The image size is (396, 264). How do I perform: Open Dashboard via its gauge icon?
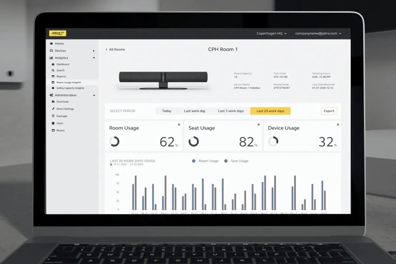[53, 64]
